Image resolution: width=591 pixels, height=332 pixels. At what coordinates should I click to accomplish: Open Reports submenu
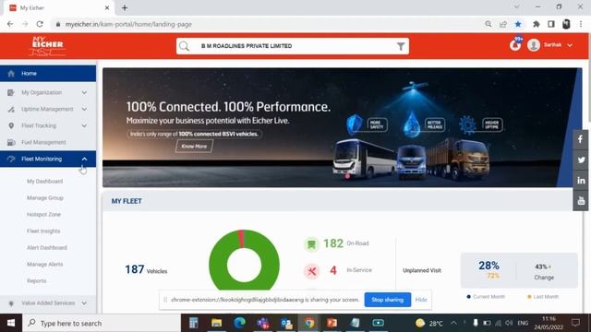37,280
